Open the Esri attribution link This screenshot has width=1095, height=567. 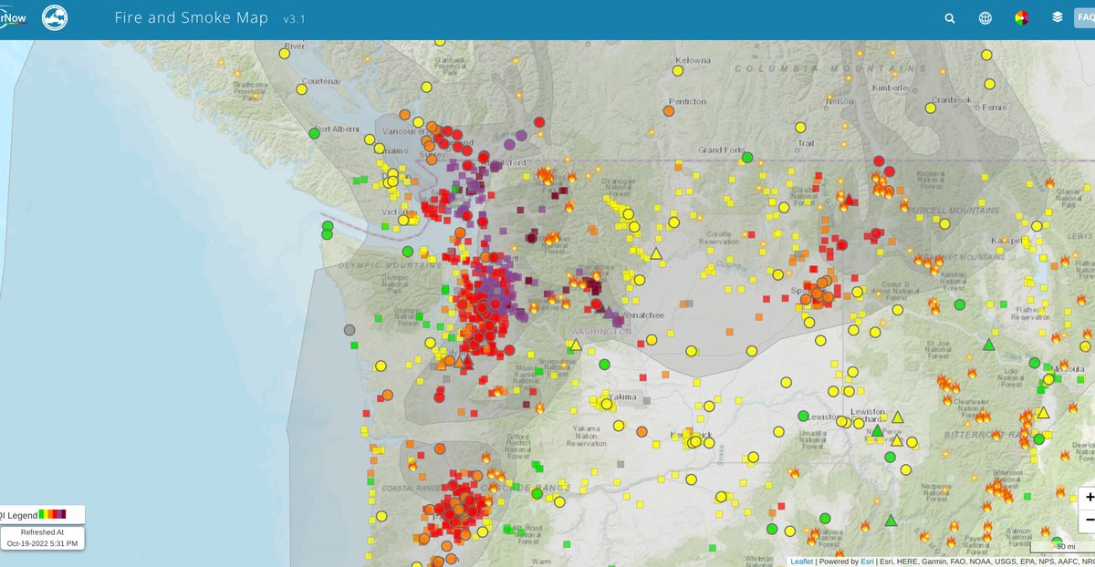(x=865, y=562)
